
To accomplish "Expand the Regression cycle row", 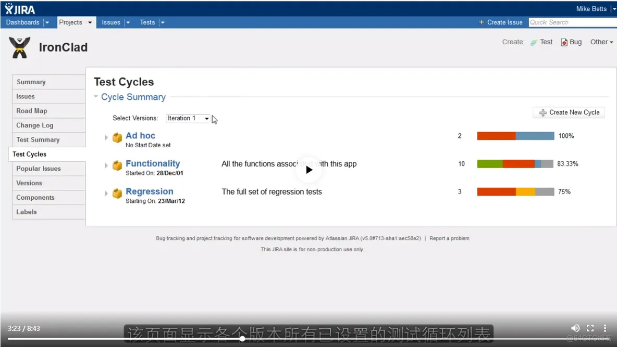I will 106,194.
